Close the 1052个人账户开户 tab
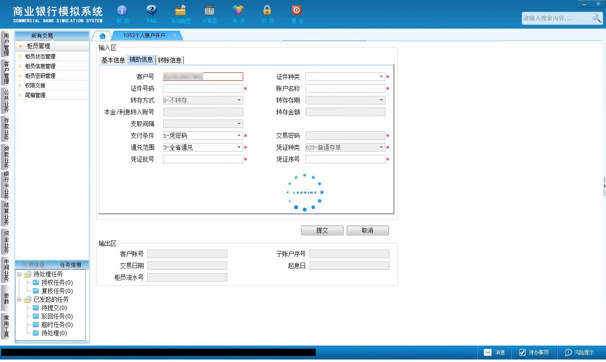 coord(174,35)
